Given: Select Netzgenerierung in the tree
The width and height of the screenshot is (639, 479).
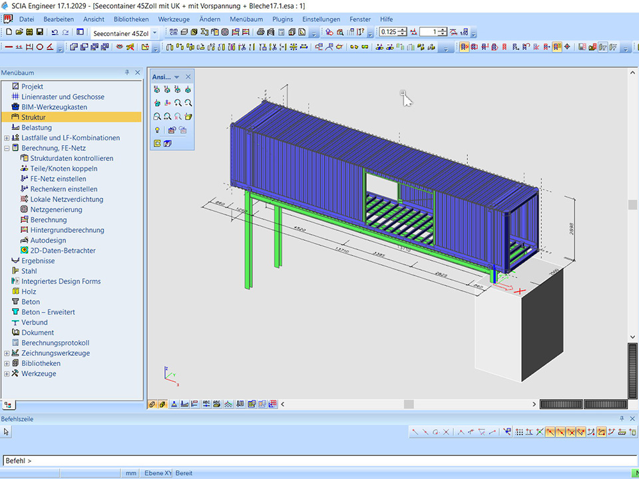Looking at the screenshot, I should click(56, 210).
